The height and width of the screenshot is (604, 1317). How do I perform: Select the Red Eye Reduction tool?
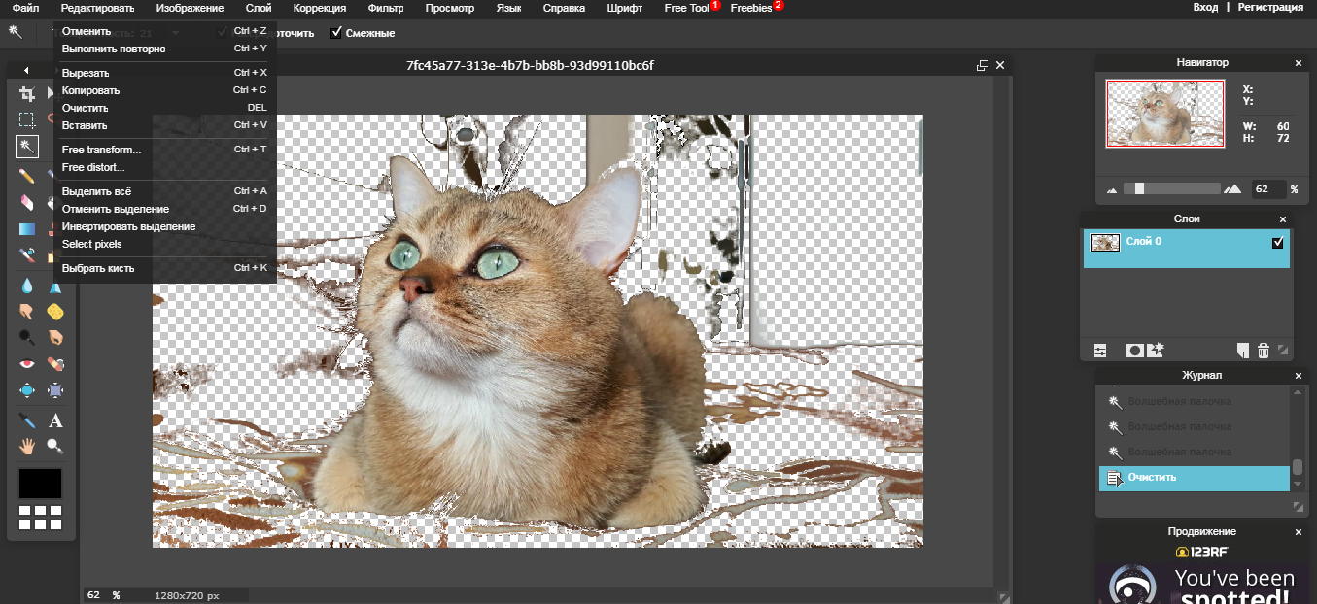click(27, 364)
